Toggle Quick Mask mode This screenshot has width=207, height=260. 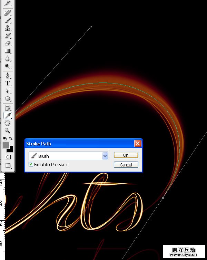[7, 157]
